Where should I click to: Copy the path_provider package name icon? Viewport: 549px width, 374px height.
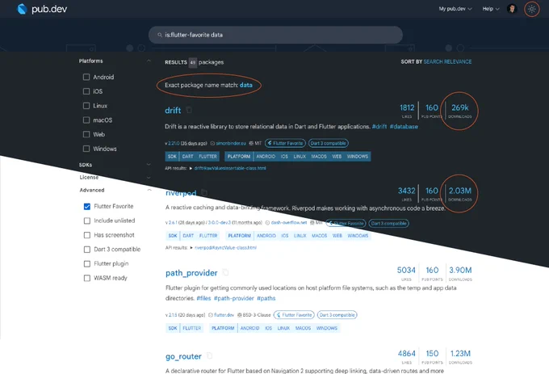point(225,272)
